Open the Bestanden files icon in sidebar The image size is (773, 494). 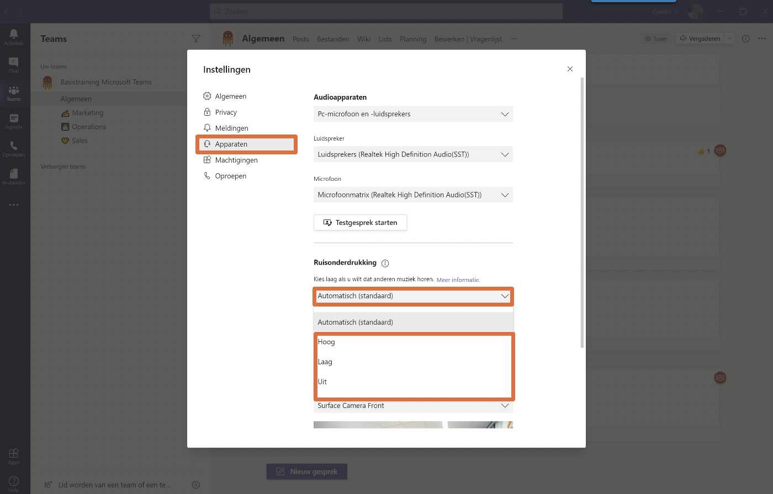[13, 177]
